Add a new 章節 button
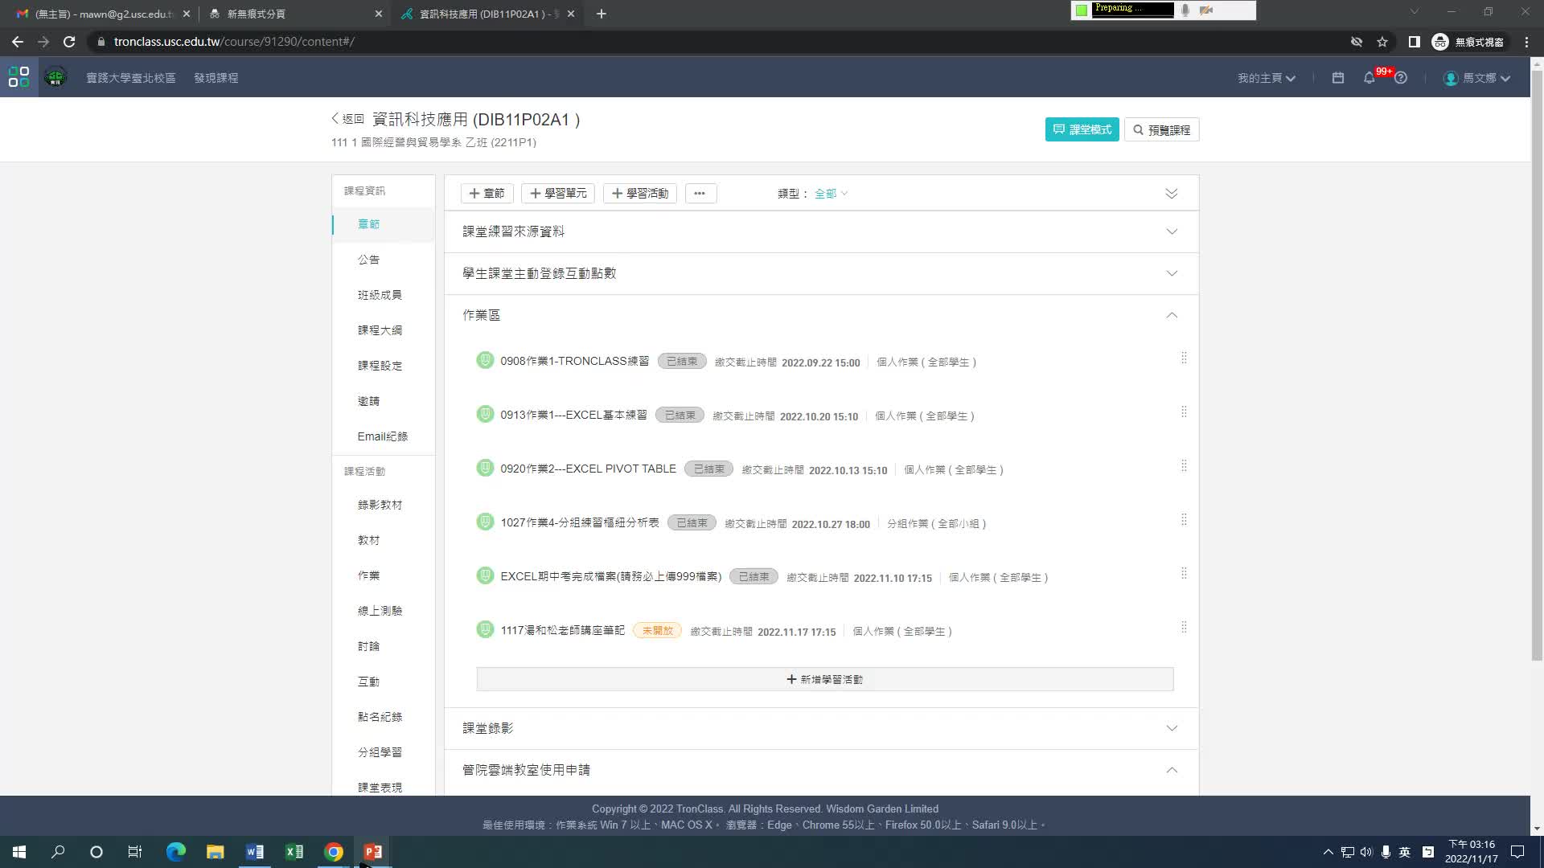Image resolution: width=1544 pixels, height=868 pixels. (487, 194)
